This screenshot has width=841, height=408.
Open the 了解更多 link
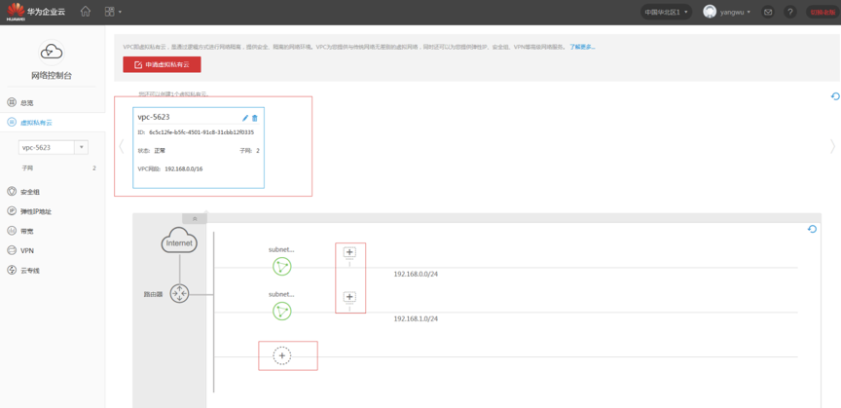[582, 47]
